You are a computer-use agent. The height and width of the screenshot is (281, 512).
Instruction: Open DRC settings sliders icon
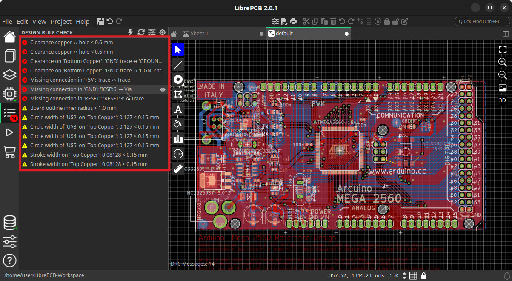pos(152,32)
